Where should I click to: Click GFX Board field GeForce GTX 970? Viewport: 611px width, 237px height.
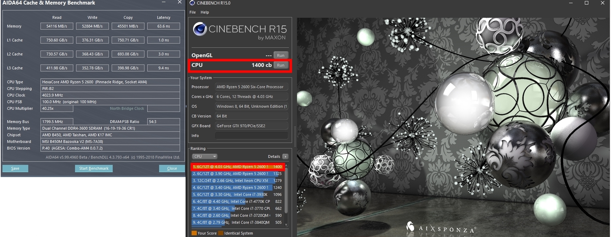click(x=252, y=126)
